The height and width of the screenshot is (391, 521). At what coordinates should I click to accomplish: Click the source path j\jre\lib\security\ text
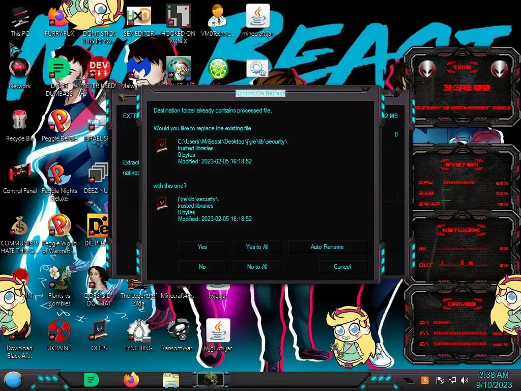pos(198,199)
